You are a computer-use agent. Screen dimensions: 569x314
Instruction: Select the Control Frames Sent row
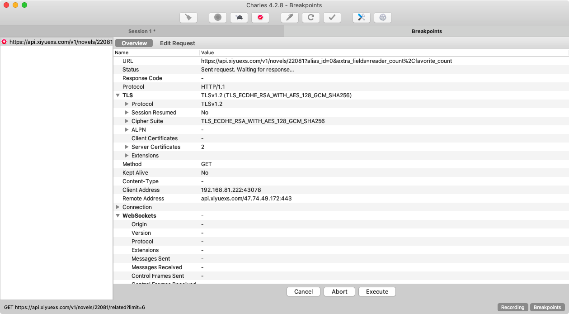point(341,276)
